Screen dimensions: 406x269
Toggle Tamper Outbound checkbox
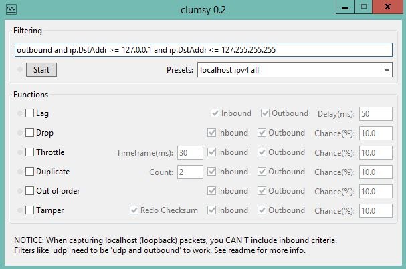pos(262,210)
